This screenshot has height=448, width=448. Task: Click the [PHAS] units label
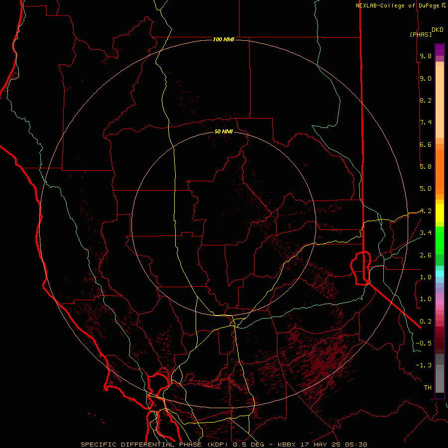point(421,34)
